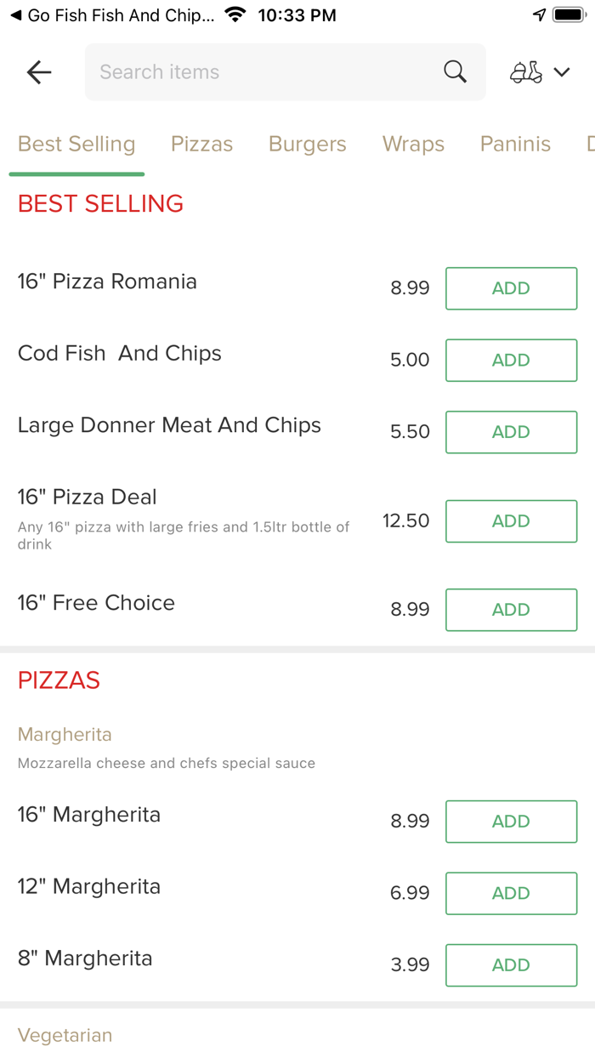Select the Best Selling tab
The image size is (595, 1058).
[x=76, y=144]
